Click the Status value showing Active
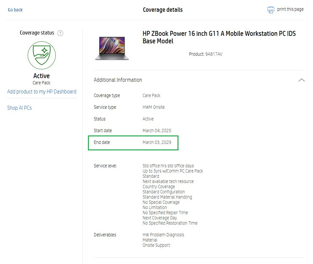Viewport: 313px width, 264px height. (x=148, y=119)
